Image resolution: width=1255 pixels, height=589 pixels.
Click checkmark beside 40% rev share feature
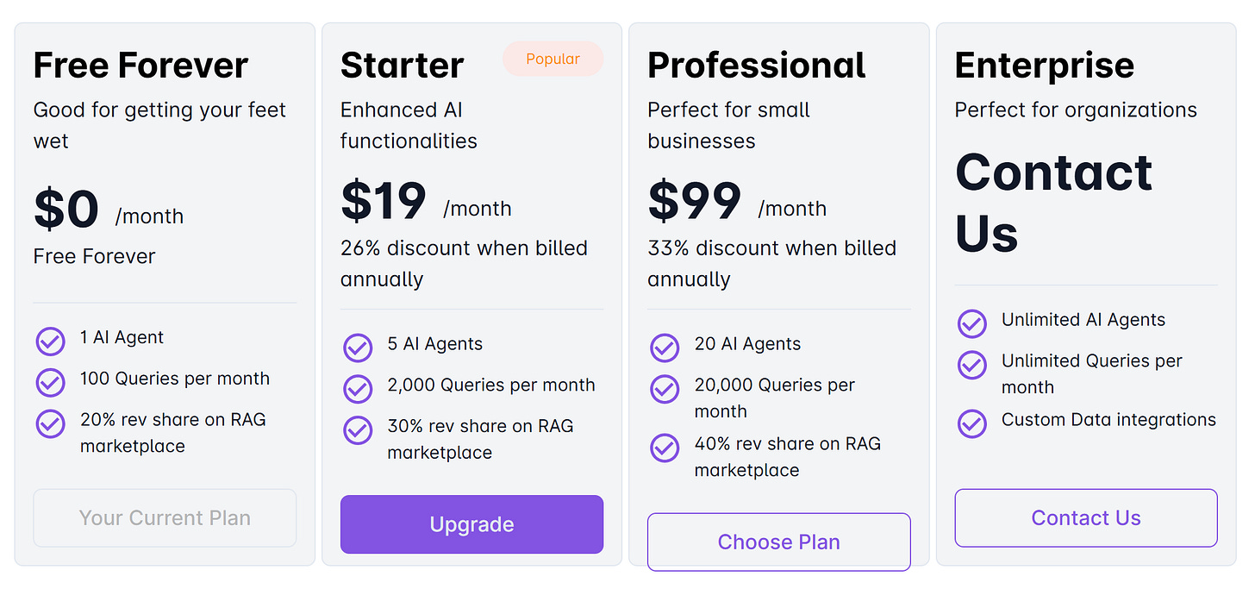[665, 448]
